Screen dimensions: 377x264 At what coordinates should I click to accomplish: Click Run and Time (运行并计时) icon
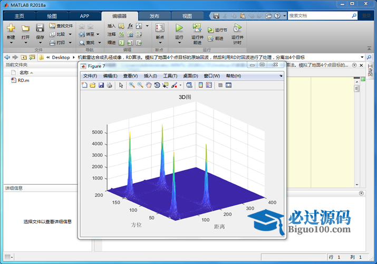click(x=237, y=28)
